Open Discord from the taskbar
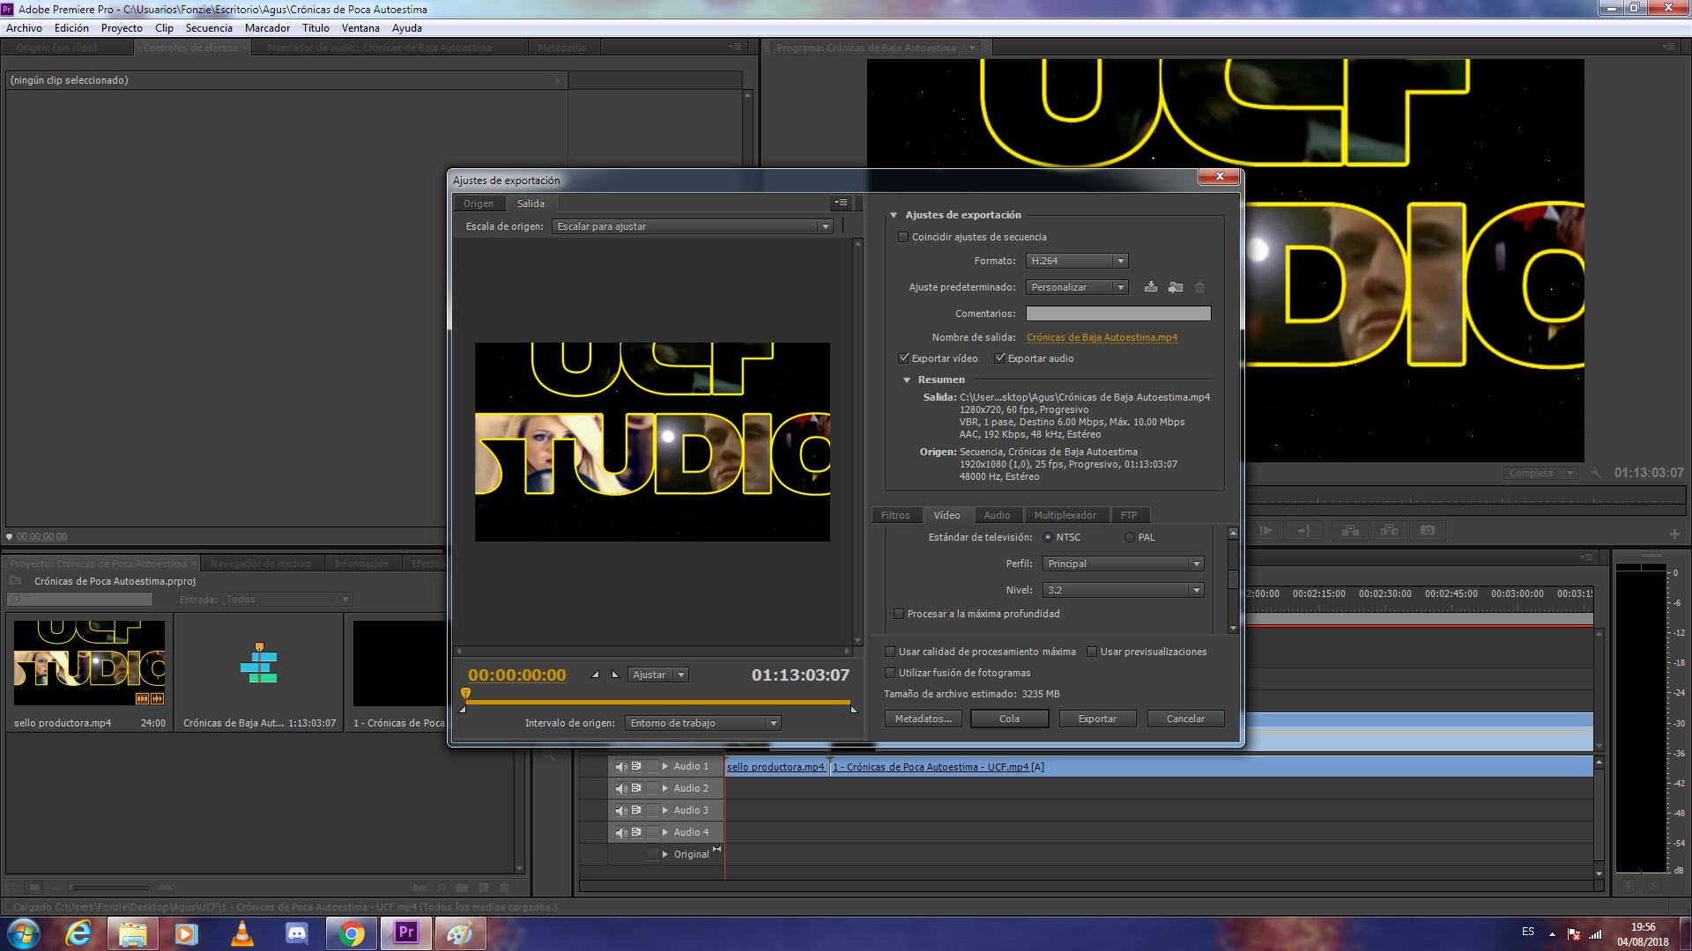 (296, 933)
